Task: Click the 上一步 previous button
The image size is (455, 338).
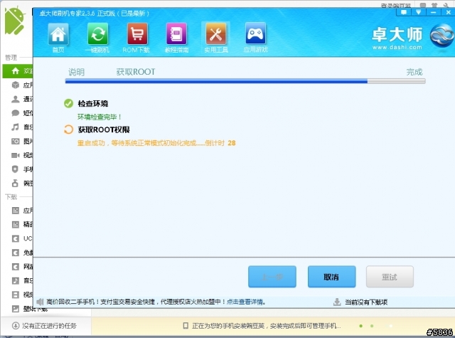Action: pos(272,277)
